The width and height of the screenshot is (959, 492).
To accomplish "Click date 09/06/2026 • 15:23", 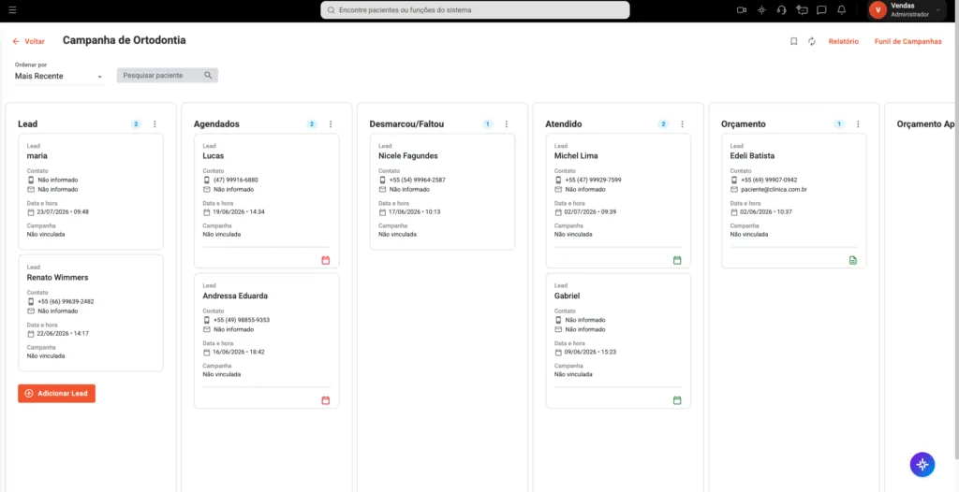I will (x=590, y=352).
